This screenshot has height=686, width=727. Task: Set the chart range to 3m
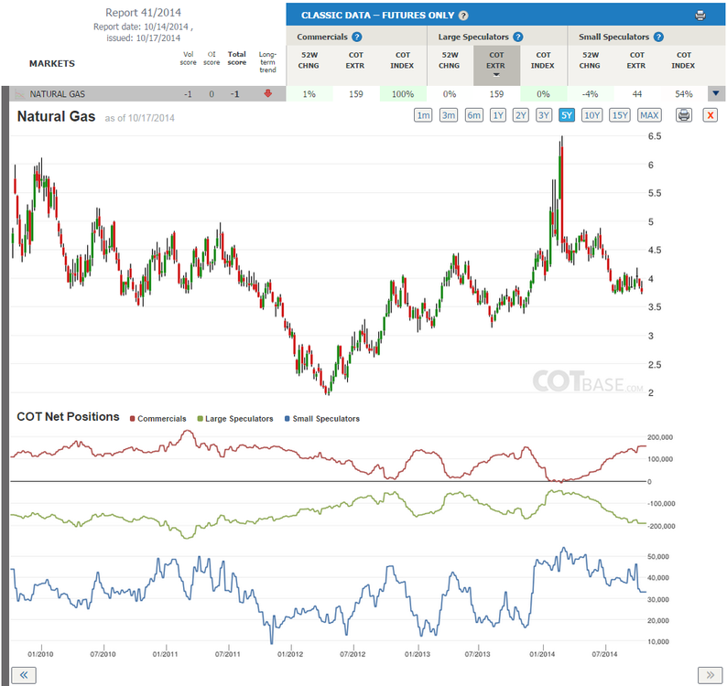tap(449, 115)
